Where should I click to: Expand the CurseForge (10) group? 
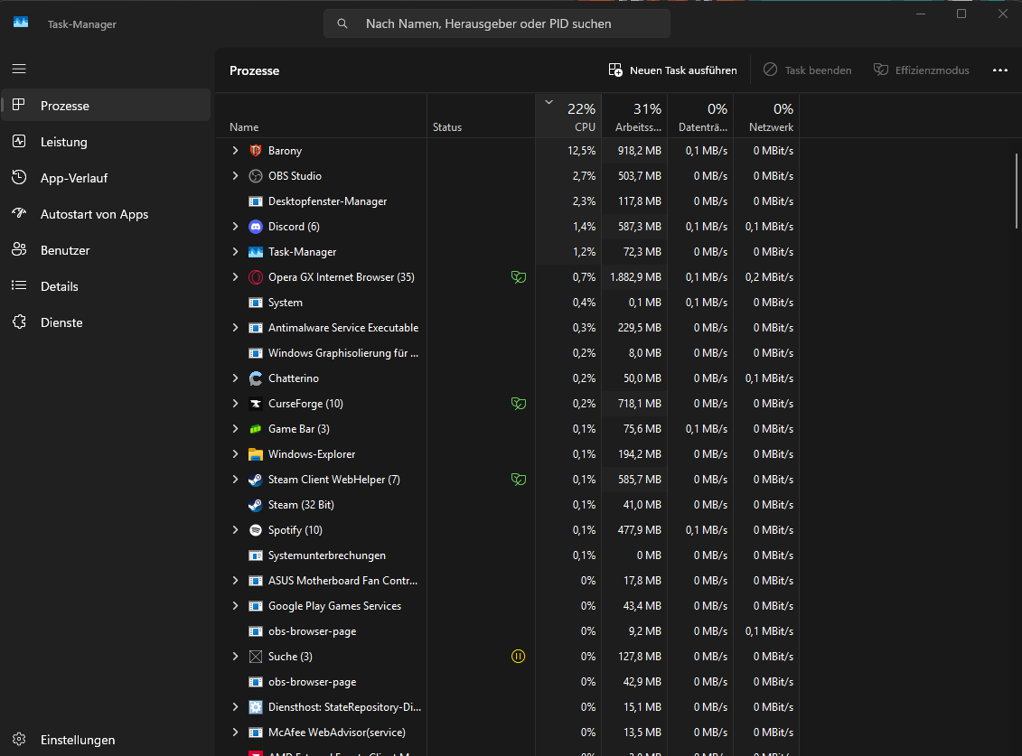(235, 404)
